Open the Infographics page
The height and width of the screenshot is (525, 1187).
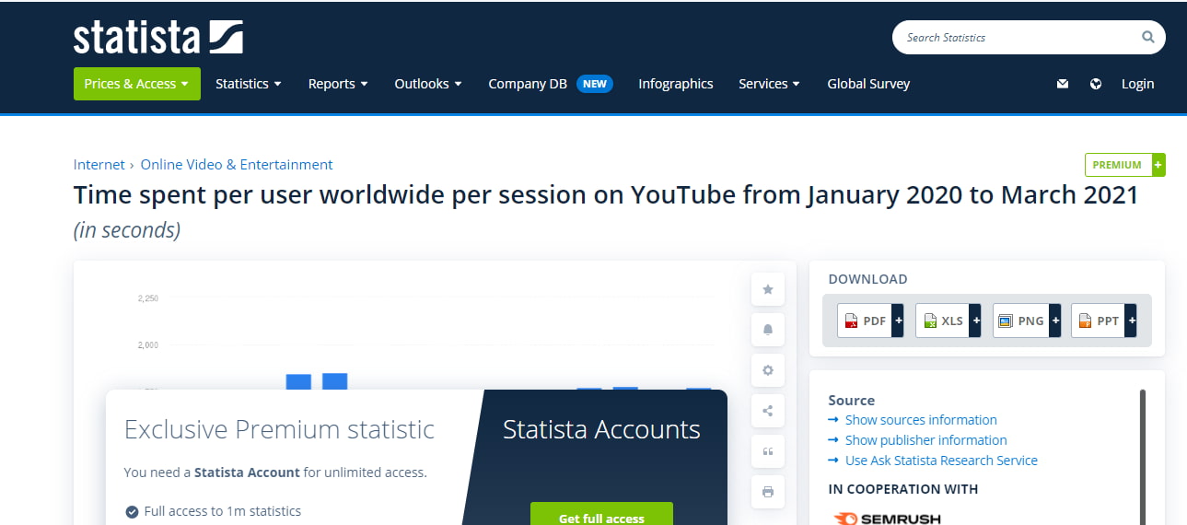[676, 84]
